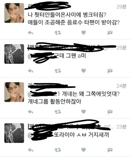Like the tweet posted 23분 ago
This screenshot has width=131, height=157.
point(84,150)
